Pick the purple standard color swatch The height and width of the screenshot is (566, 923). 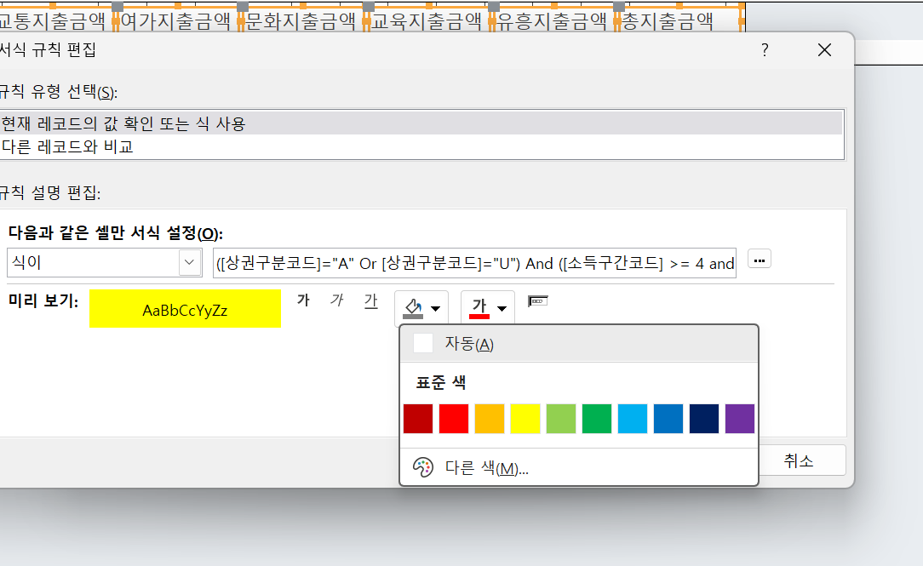[x=739, y=419]
